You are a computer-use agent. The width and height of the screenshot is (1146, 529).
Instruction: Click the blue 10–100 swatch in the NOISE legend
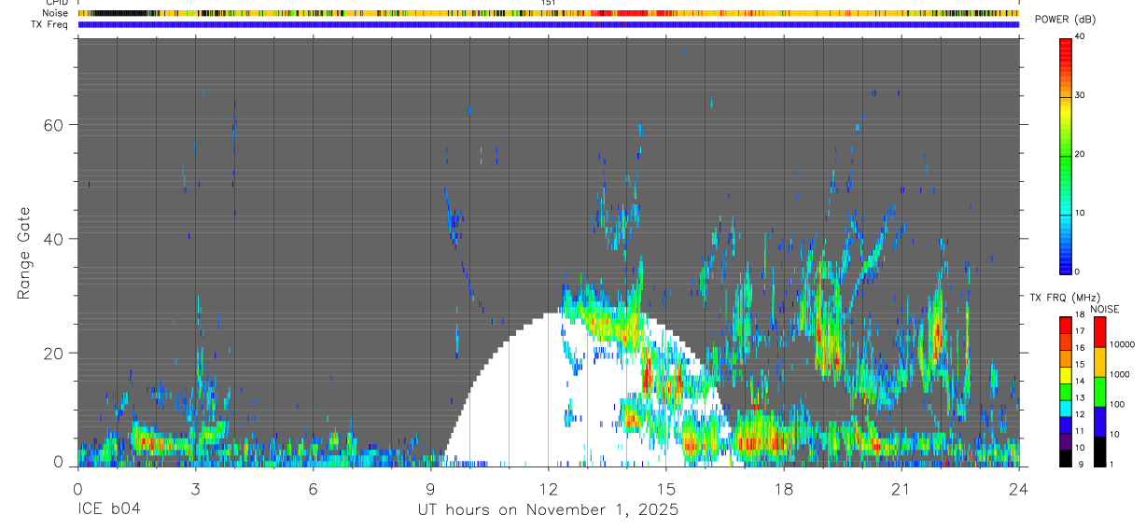point(1099,422)
